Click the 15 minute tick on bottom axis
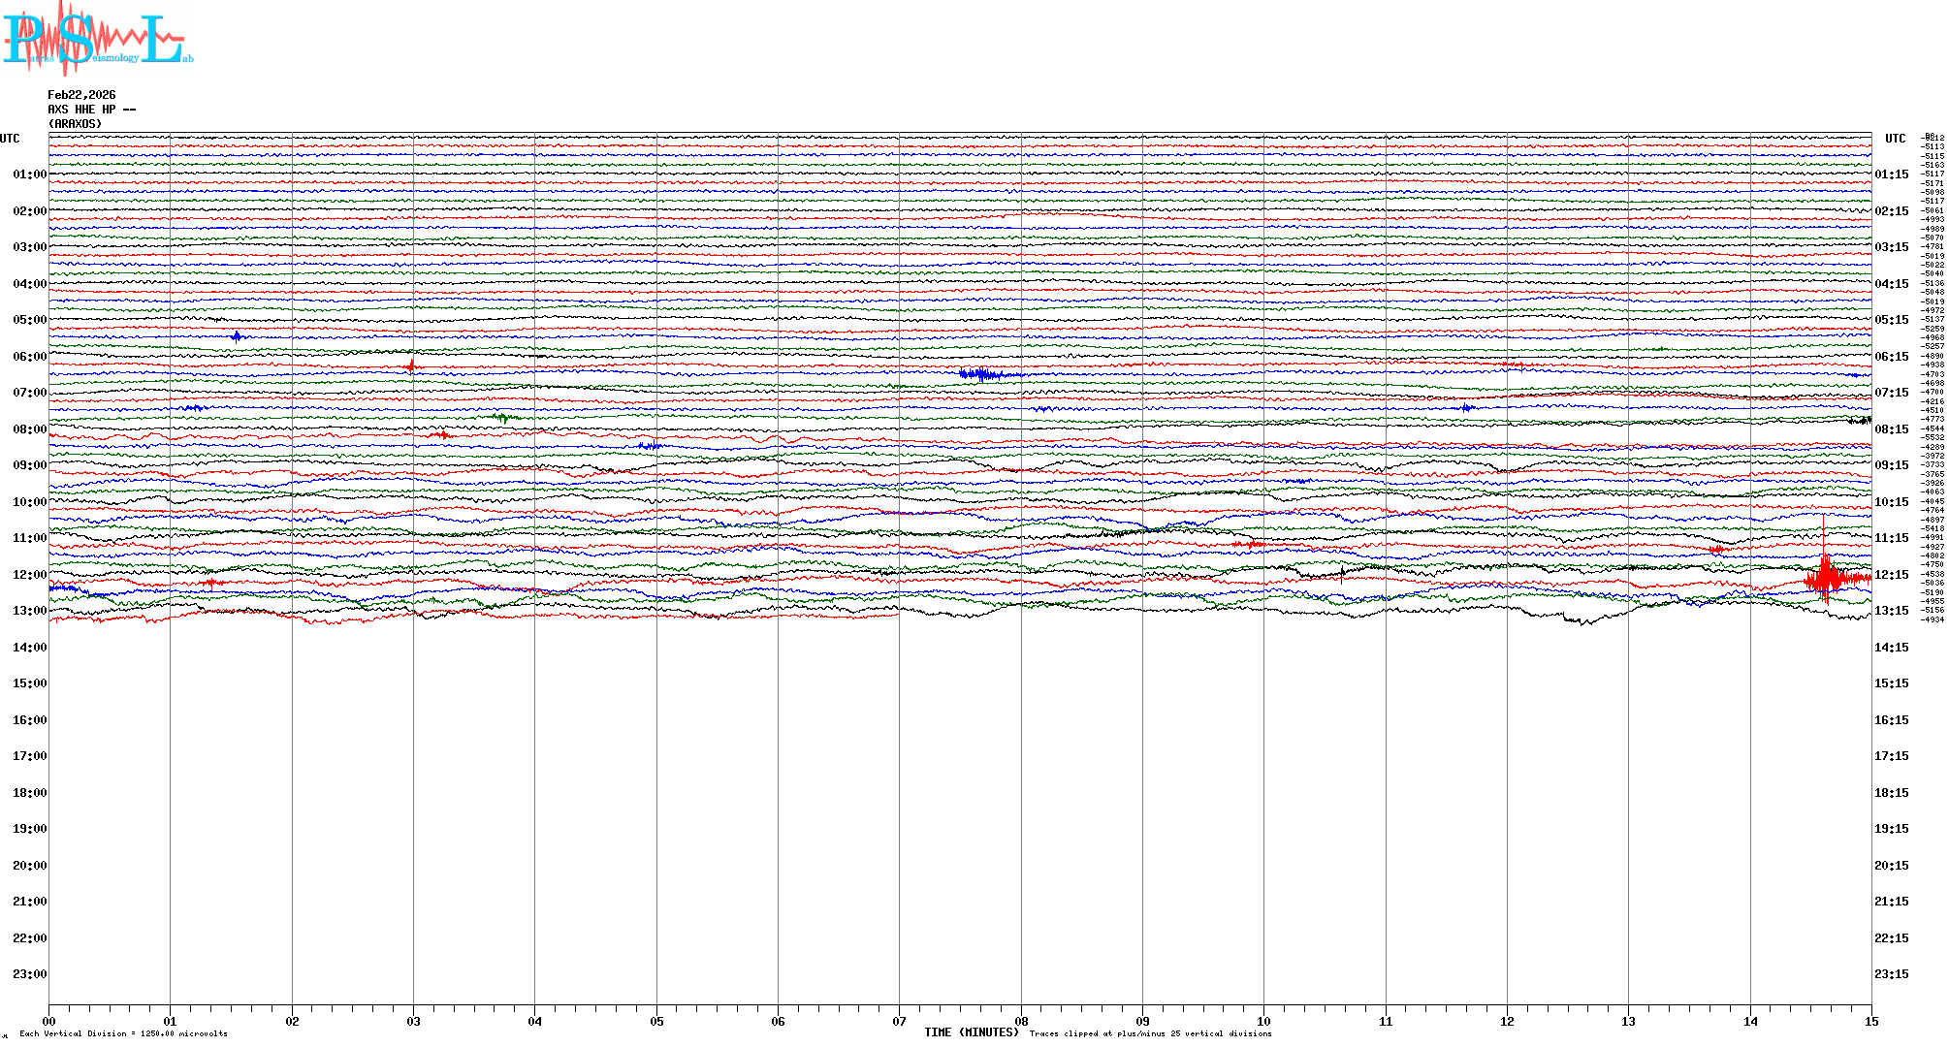1949x1047 pixels. 1870,1021
